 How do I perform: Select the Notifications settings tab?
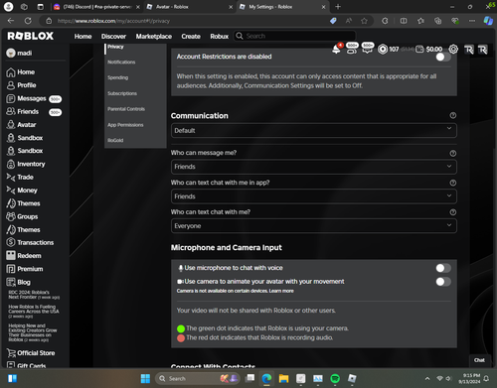[x=121, y=62]
